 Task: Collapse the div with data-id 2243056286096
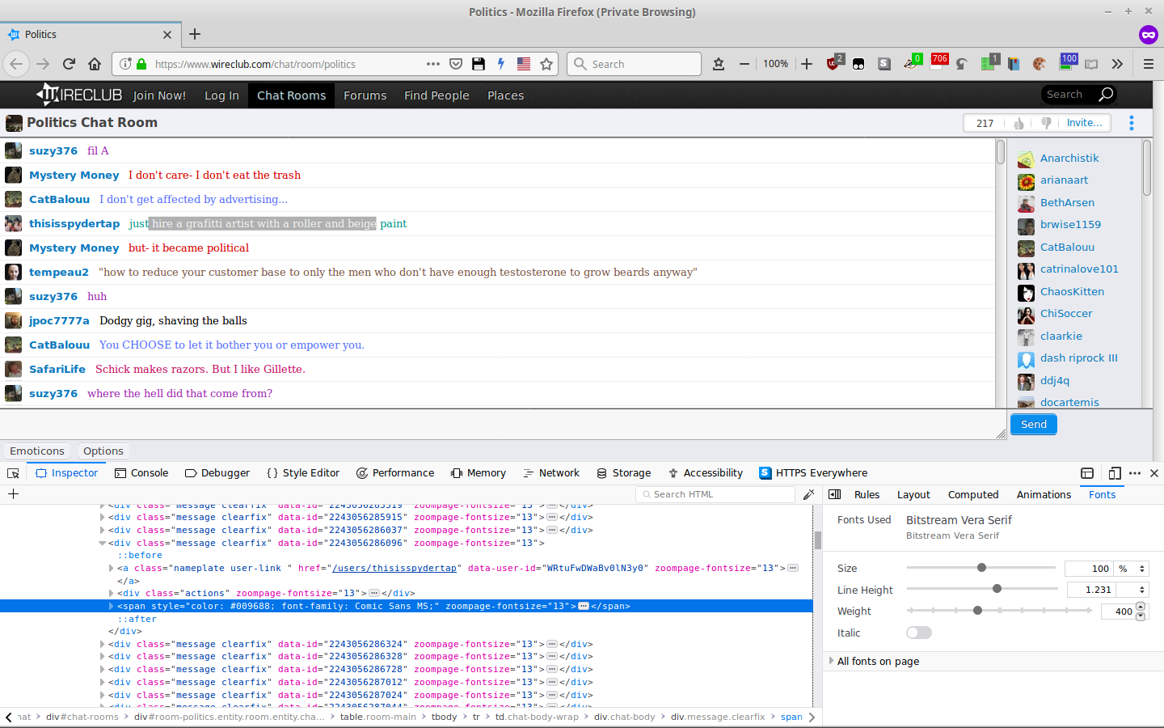103,543
